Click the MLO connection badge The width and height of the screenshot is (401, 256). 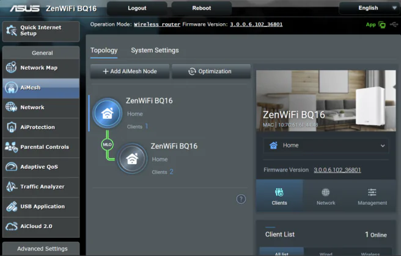[107, 144]
